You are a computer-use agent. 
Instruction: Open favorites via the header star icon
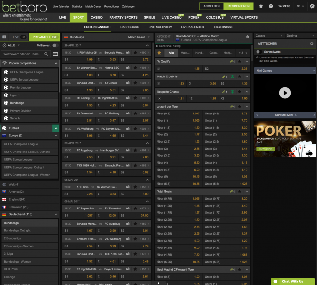(x=261, y=6)
